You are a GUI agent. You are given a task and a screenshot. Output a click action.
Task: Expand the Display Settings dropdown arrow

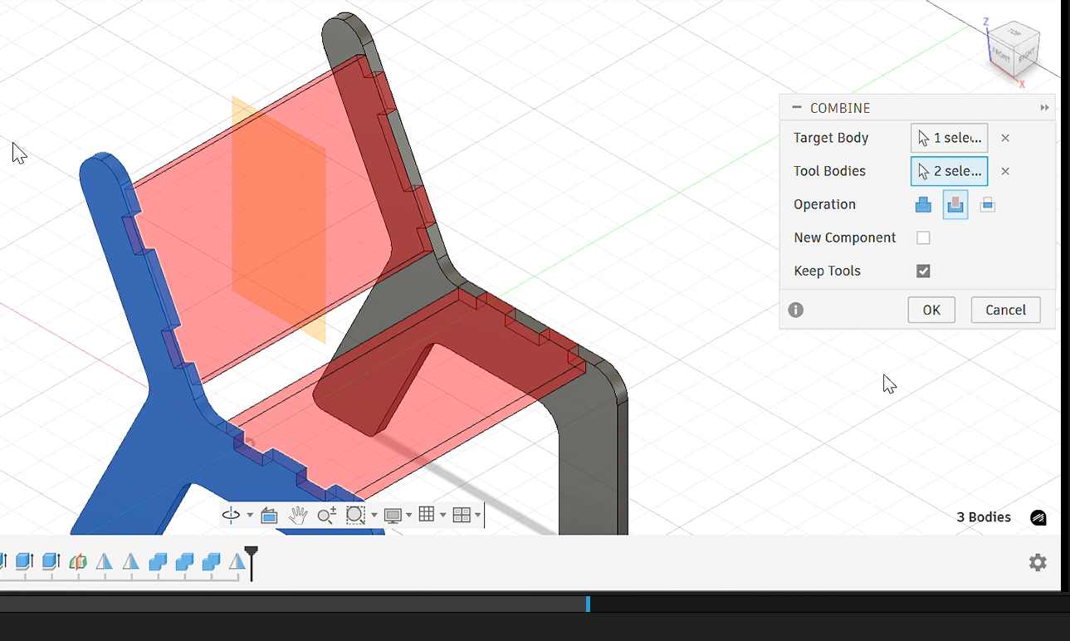pyautogui.click(x=408, y=516)
